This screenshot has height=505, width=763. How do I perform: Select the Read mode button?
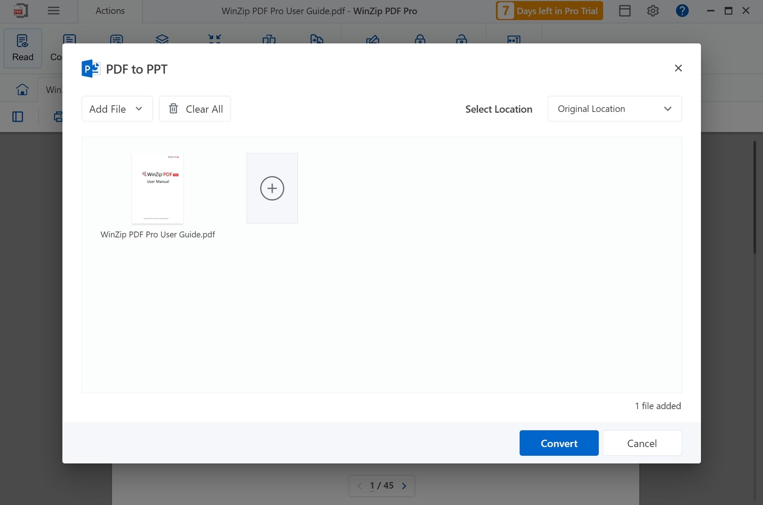click(x=23, y=48)
